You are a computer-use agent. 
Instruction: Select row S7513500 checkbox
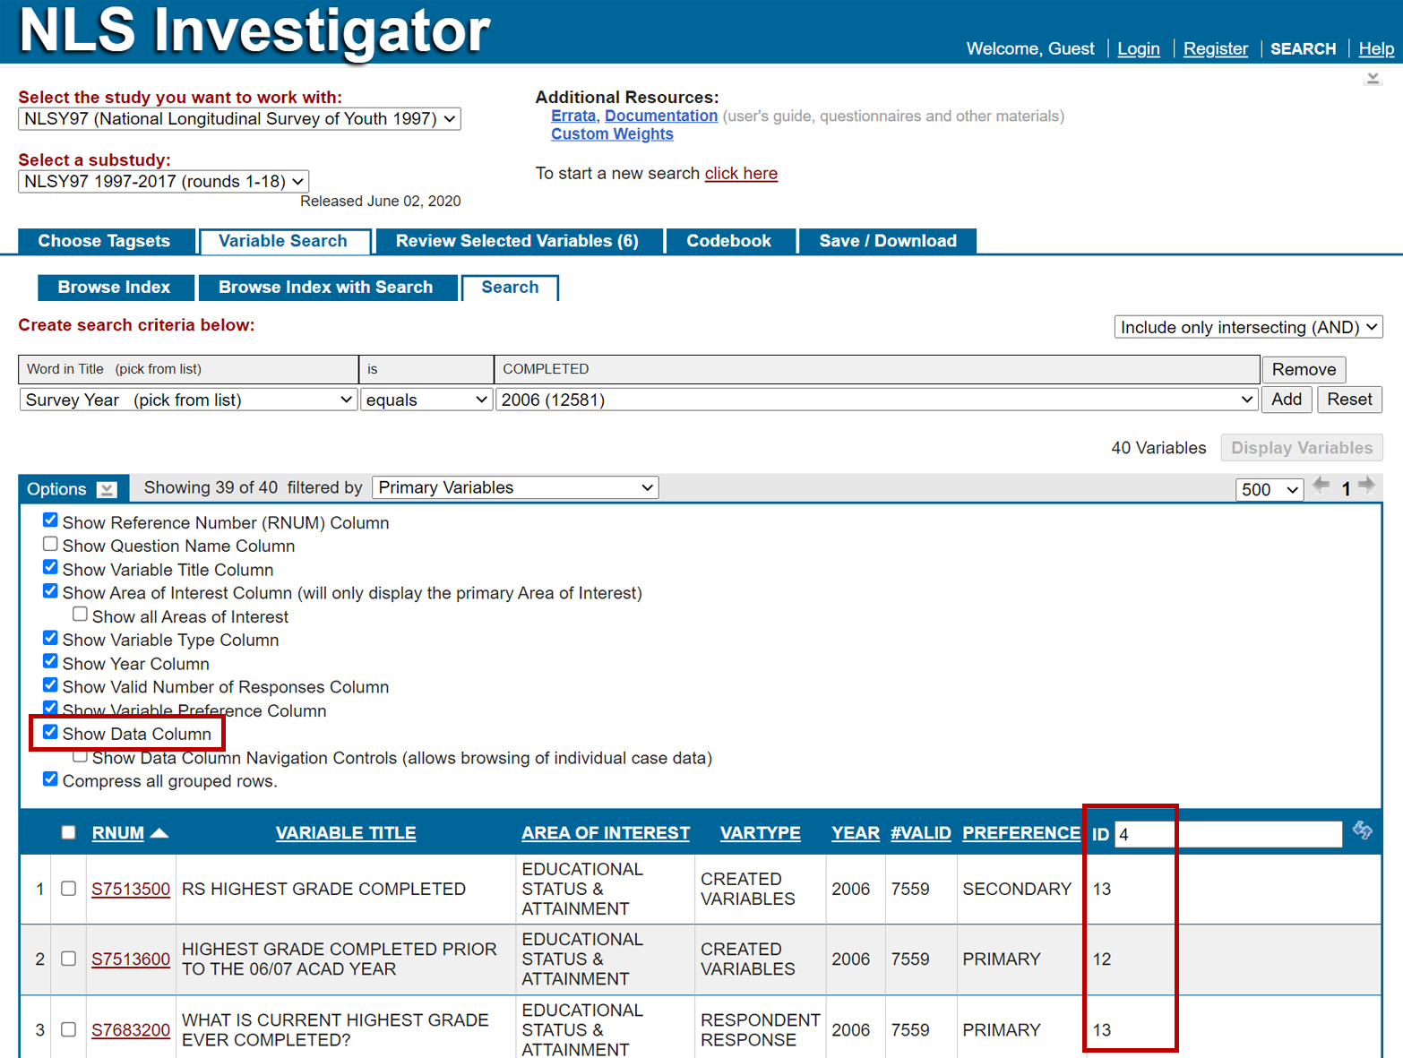point(68,889)
